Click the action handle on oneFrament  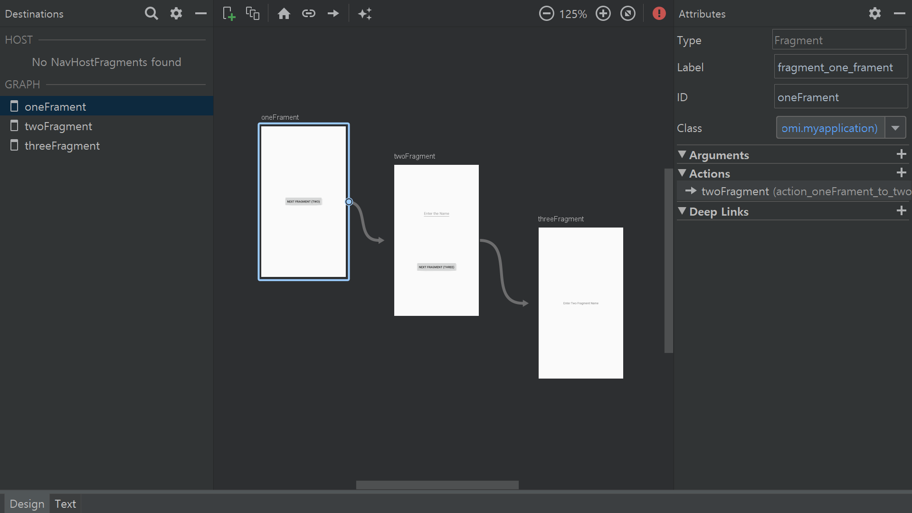pos(349,202)
